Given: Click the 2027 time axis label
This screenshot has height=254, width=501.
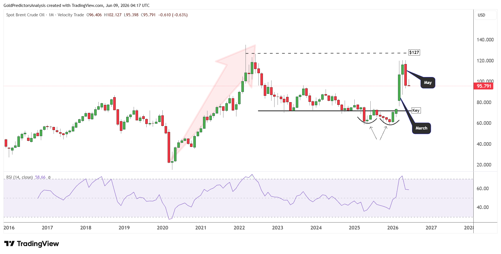Looking at the screenshot, I should pyautogui.click(x=431, y=228).
